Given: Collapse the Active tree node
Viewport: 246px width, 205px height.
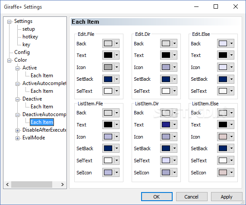Looking at the screenshot, I should pos(17,68).
